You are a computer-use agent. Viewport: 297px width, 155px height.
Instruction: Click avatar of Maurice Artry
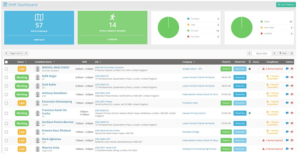coord(38,149)
